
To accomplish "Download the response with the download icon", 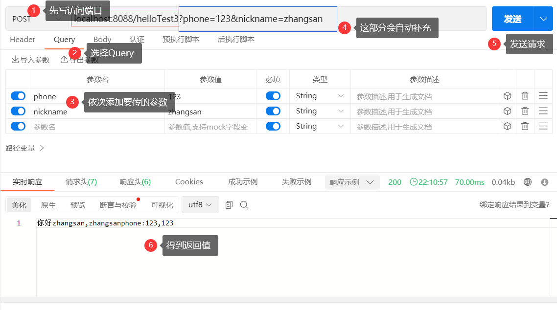I will 545,182.
